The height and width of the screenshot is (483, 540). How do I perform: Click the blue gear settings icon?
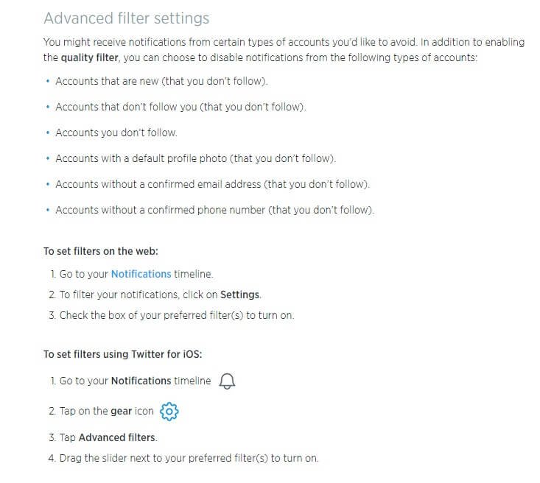point(169,411)
